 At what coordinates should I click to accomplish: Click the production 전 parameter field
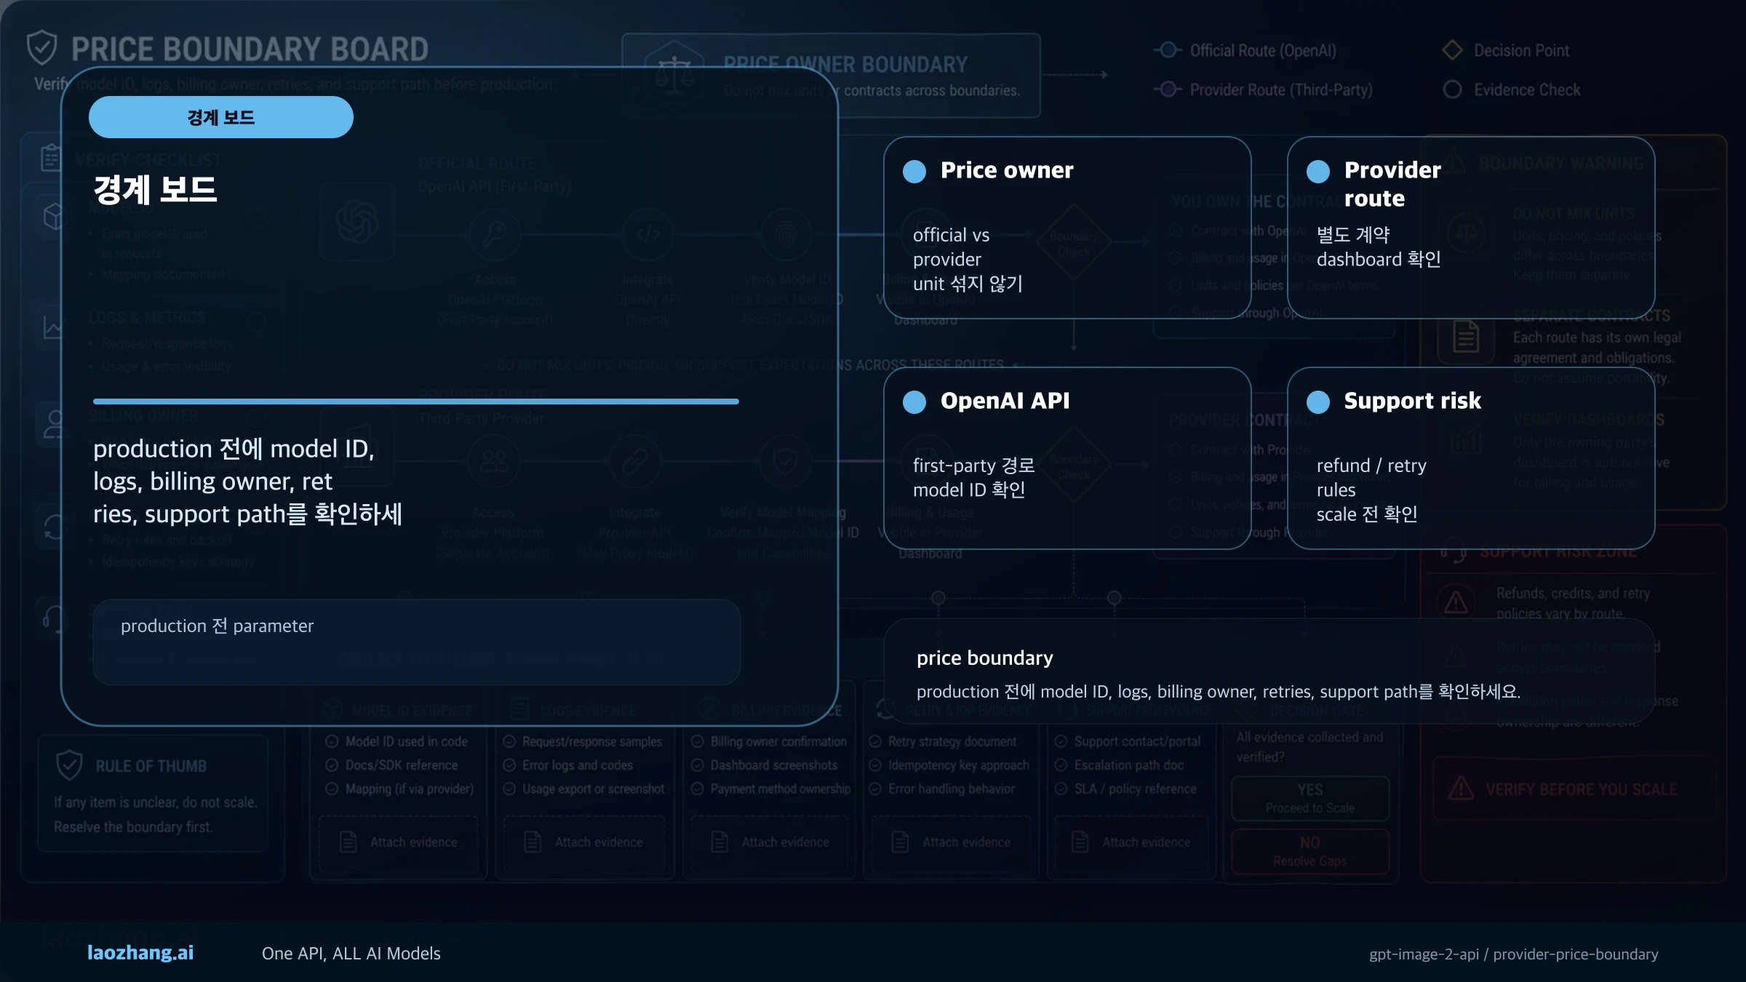[417, 642]
